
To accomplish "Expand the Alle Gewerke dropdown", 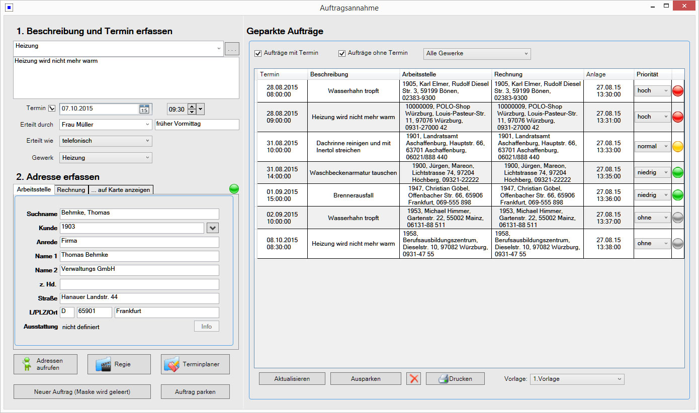I will (477, 53).
